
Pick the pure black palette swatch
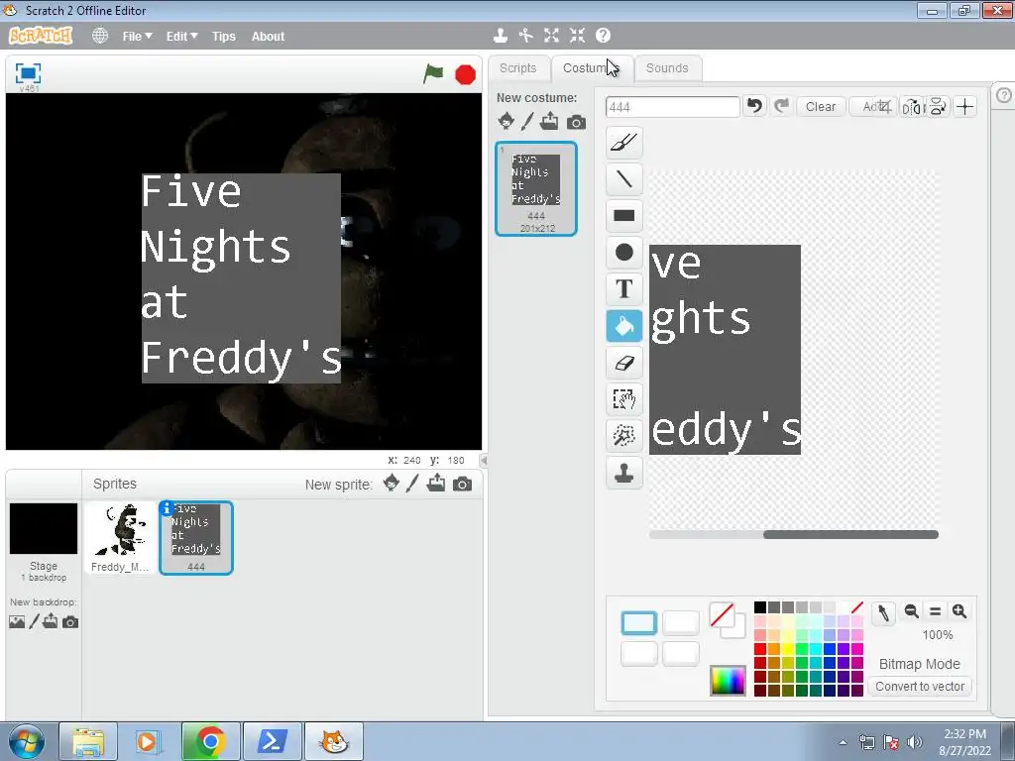pyautogui.click(x=760, y=607)
